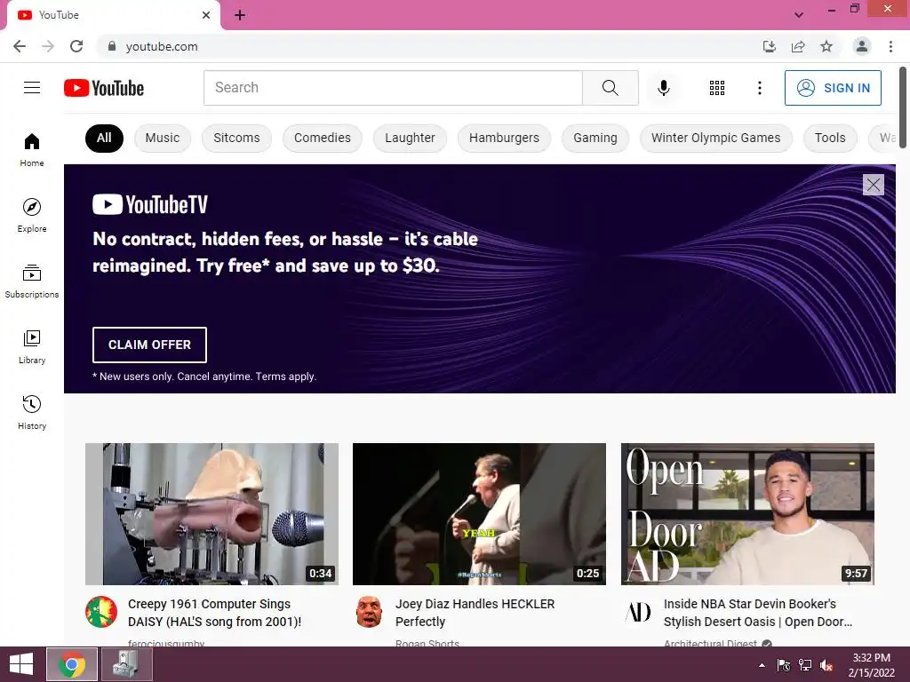This screenshot has height=682, width=910.
Task: Expand the tab search chevron
Action: [799, 15]
